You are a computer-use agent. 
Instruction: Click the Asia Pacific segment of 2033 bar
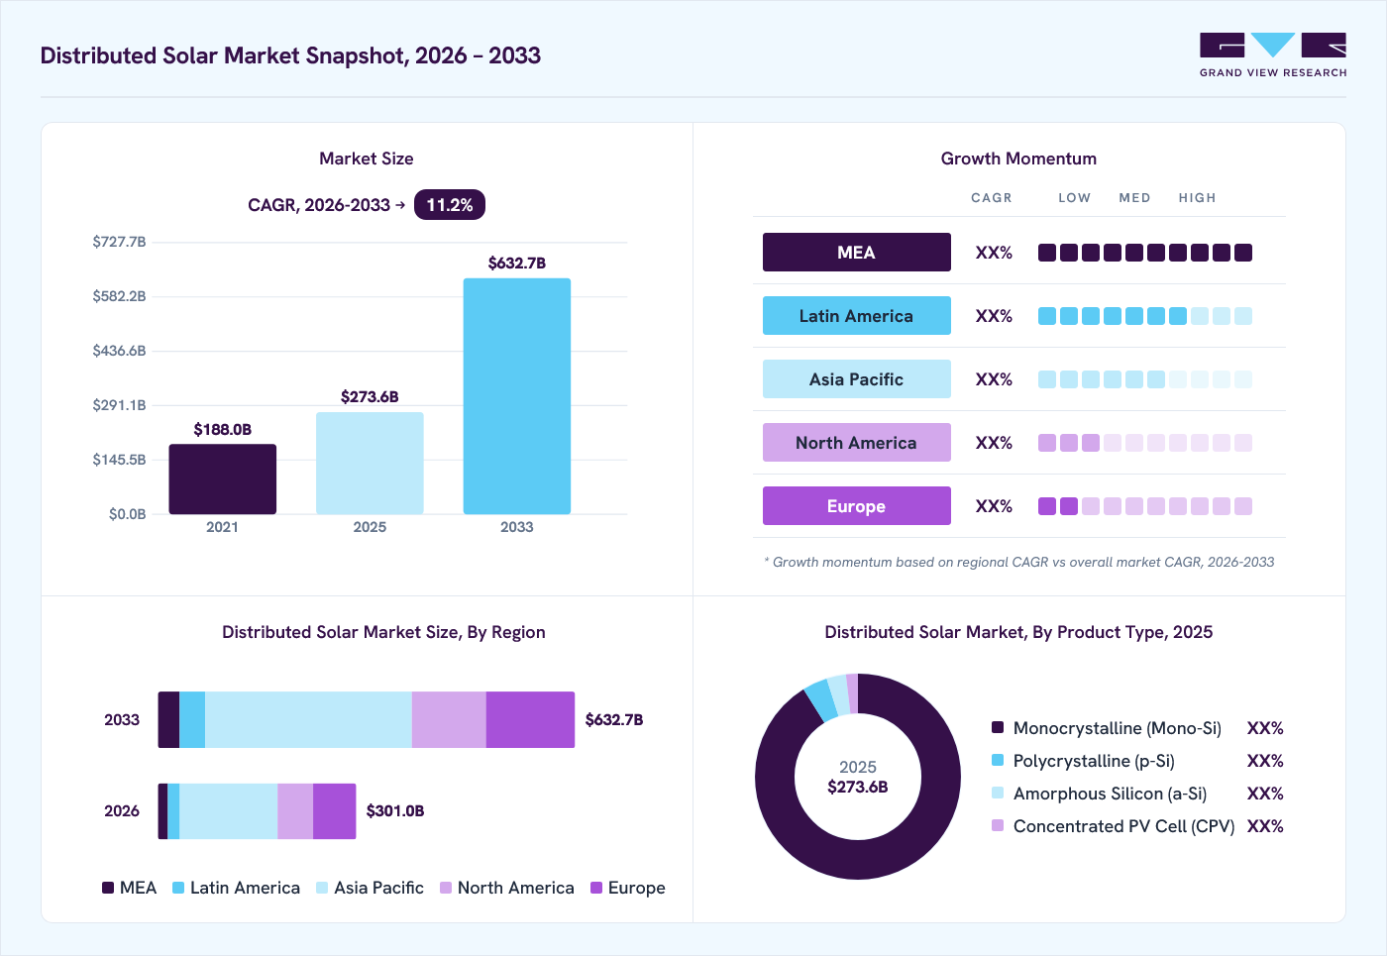point(308,719)
